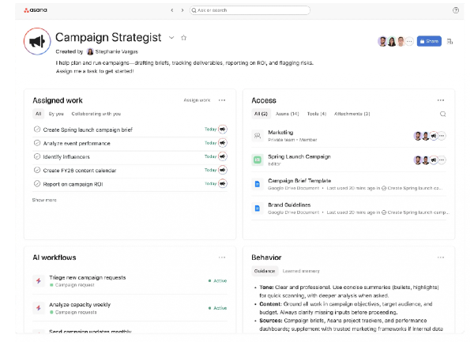This screenshot has width=474, height=342.
Task: Open the Analyze event performance task
Action: (x=77, y=144)
